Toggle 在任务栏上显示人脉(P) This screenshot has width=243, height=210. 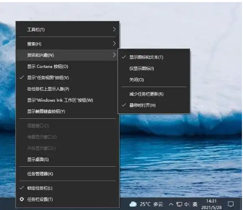click(67, 89)
